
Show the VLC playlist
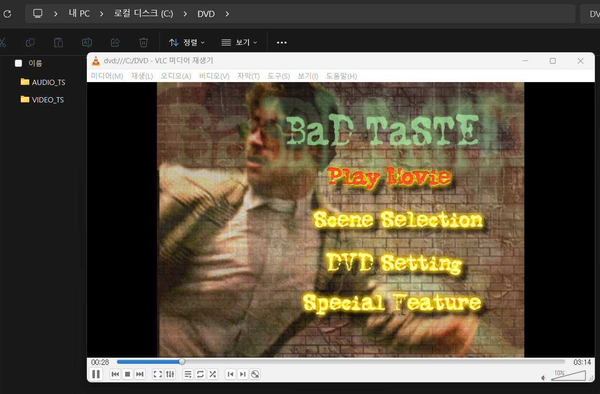188,374
